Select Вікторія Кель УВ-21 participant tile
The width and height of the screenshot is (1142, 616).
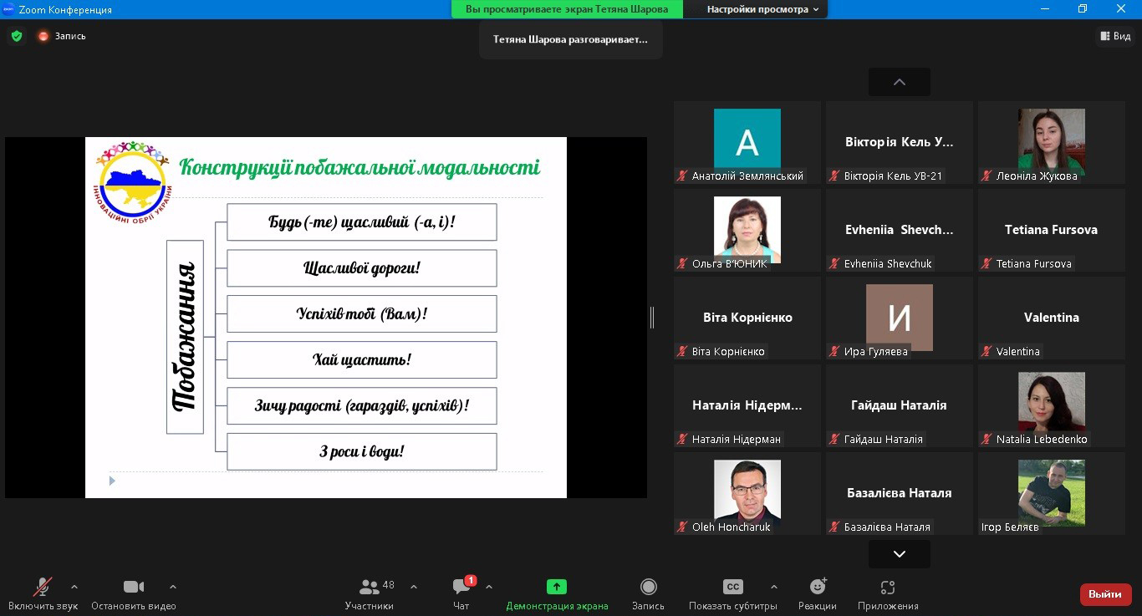(x=900, y=142)
